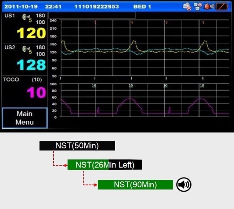Click the US1 alarm limits 180/100

click(40, 19)
